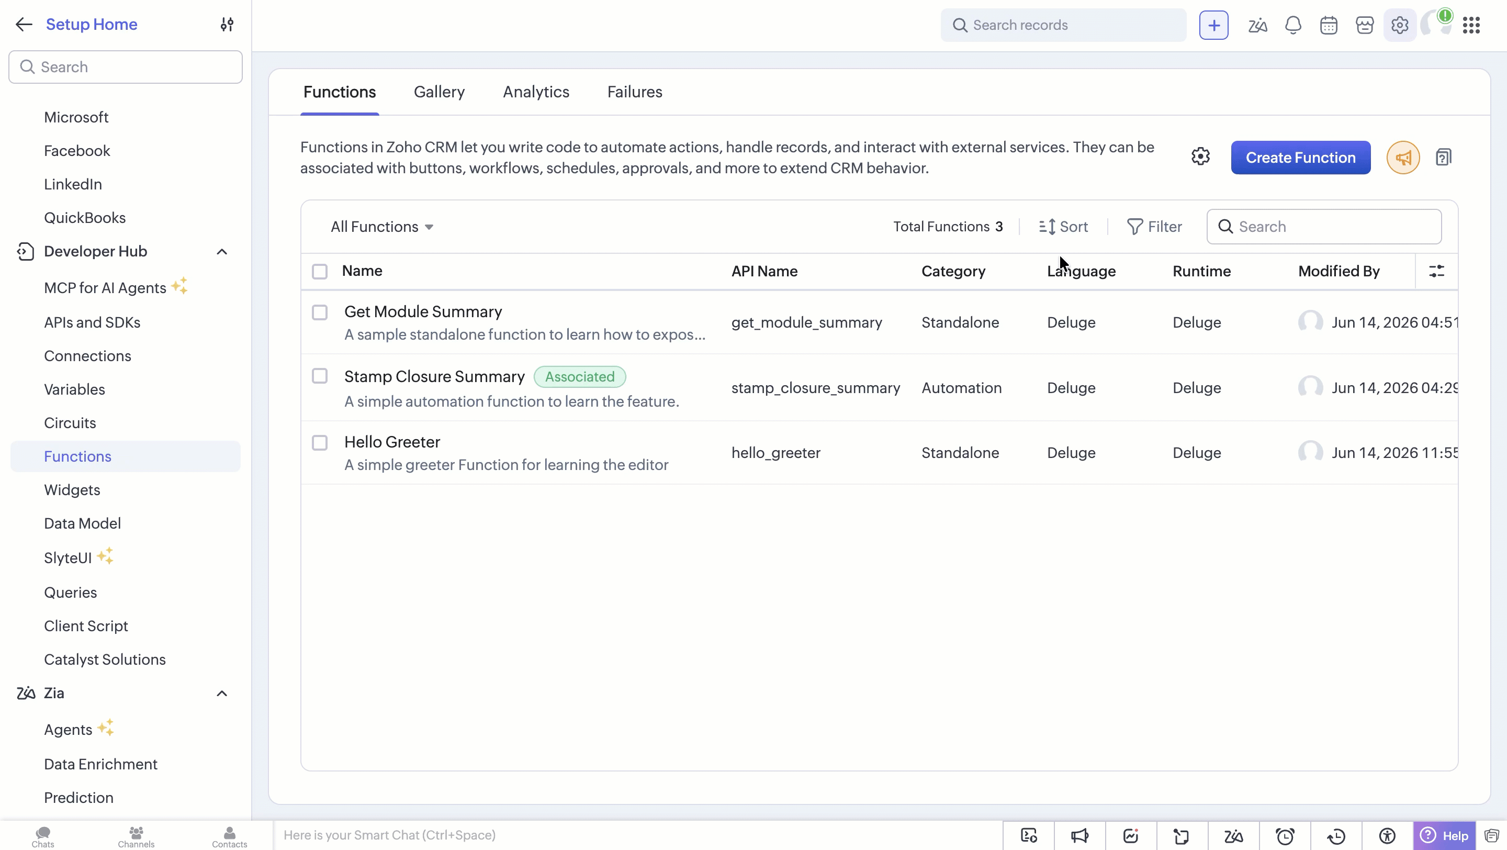Open the Help button
The image size is (1507, 850).
tap(1444, 835)
